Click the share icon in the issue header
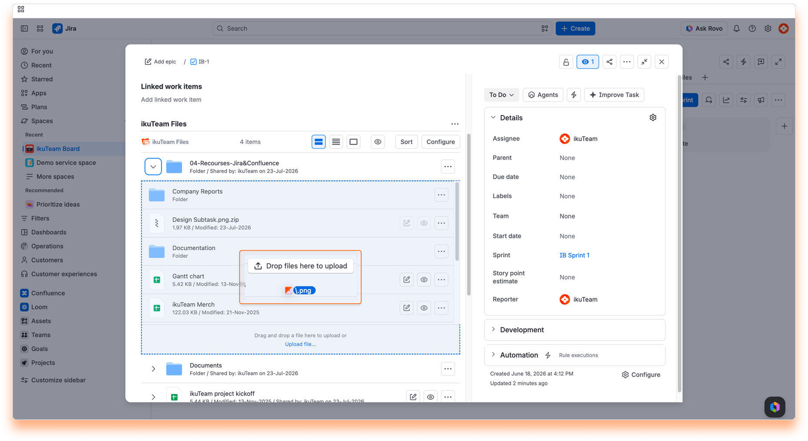This screenshot has width=808, height=441. click(609, 62)
